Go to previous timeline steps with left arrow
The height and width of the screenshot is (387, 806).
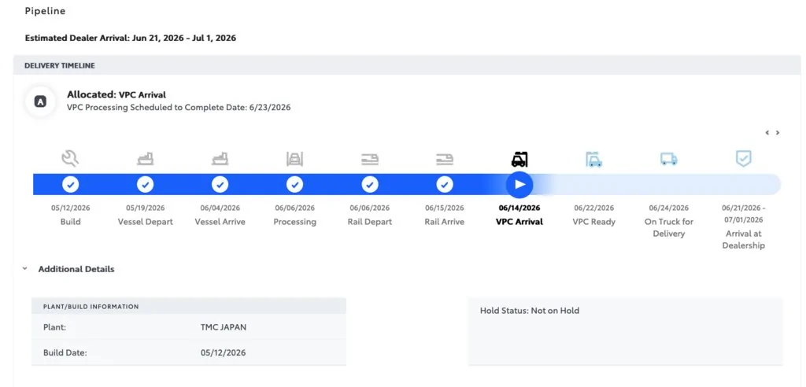(767, 133)
